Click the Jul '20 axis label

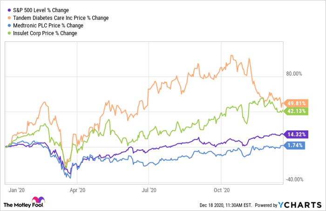148,189
